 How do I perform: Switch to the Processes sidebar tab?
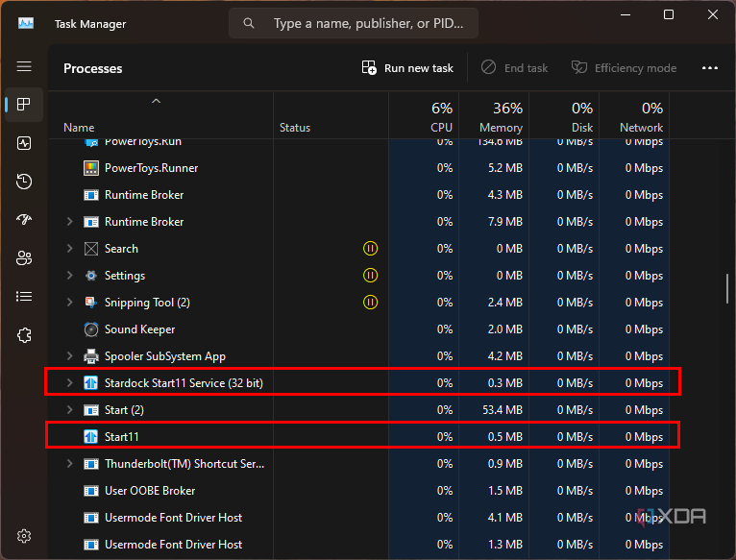tap(24, 104)
